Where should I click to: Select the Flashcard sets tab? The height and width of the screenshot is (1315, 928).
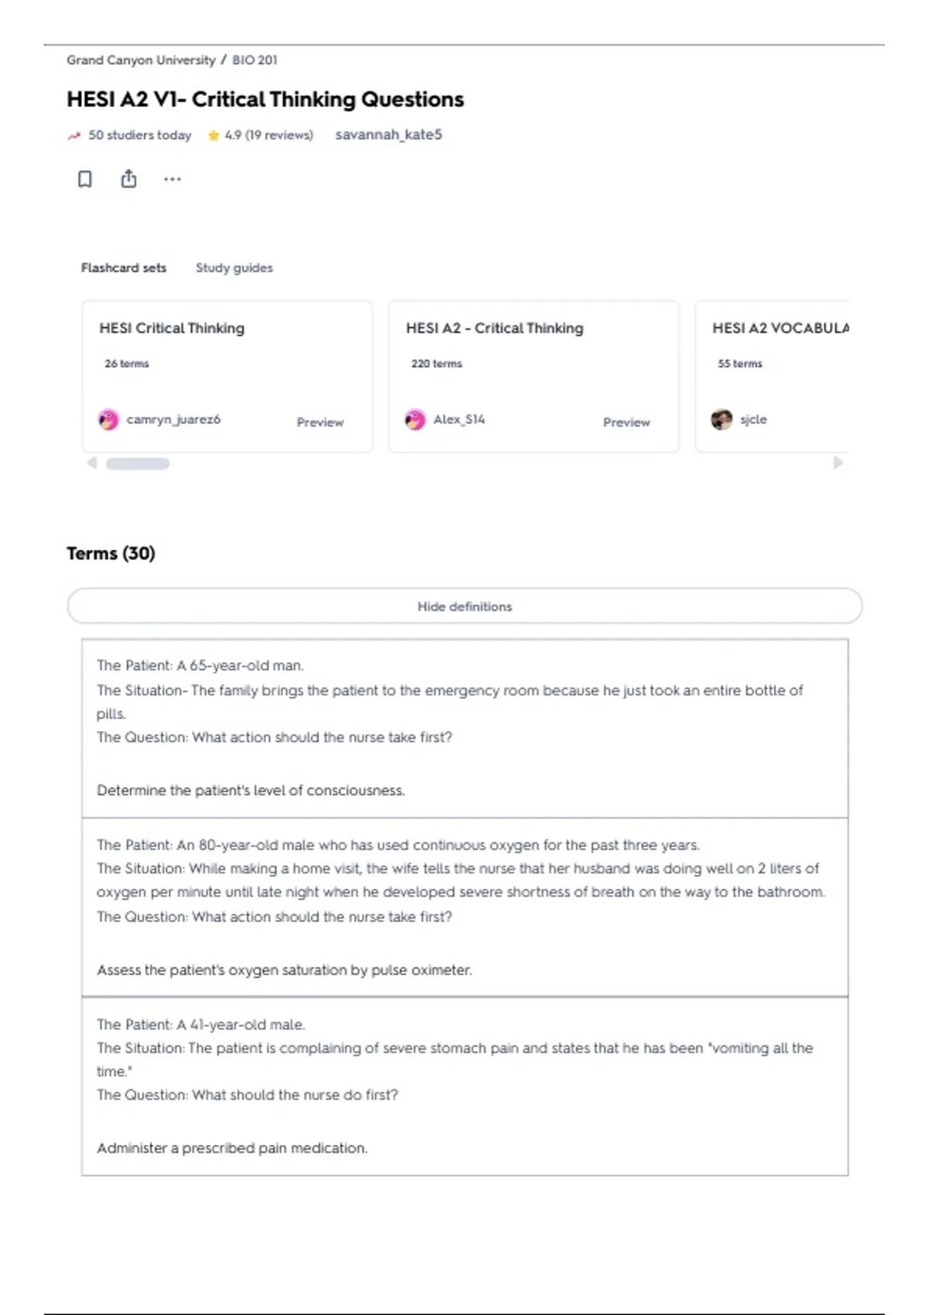[124, 268]
